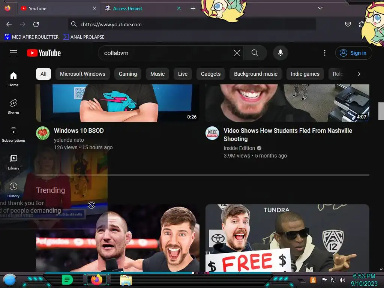Open yolanda nato channel name

[69, 140]
